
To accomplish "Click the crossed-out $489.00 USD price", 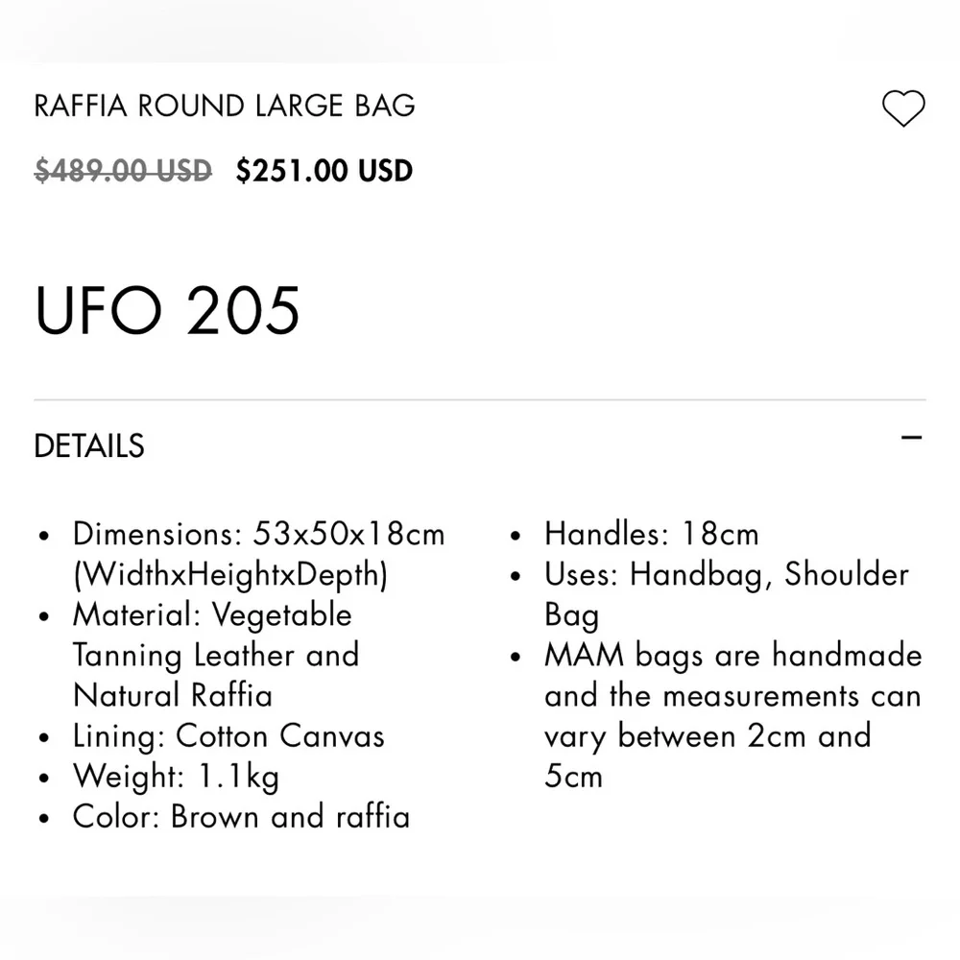I will [123, 170].
